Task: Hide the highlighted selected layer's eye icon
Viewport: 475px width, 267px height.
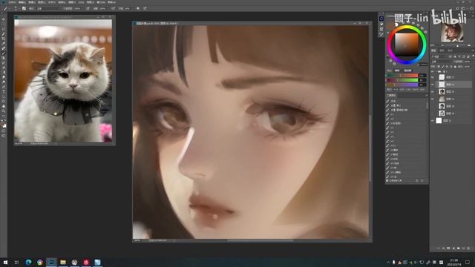Action: click(432, 85)
